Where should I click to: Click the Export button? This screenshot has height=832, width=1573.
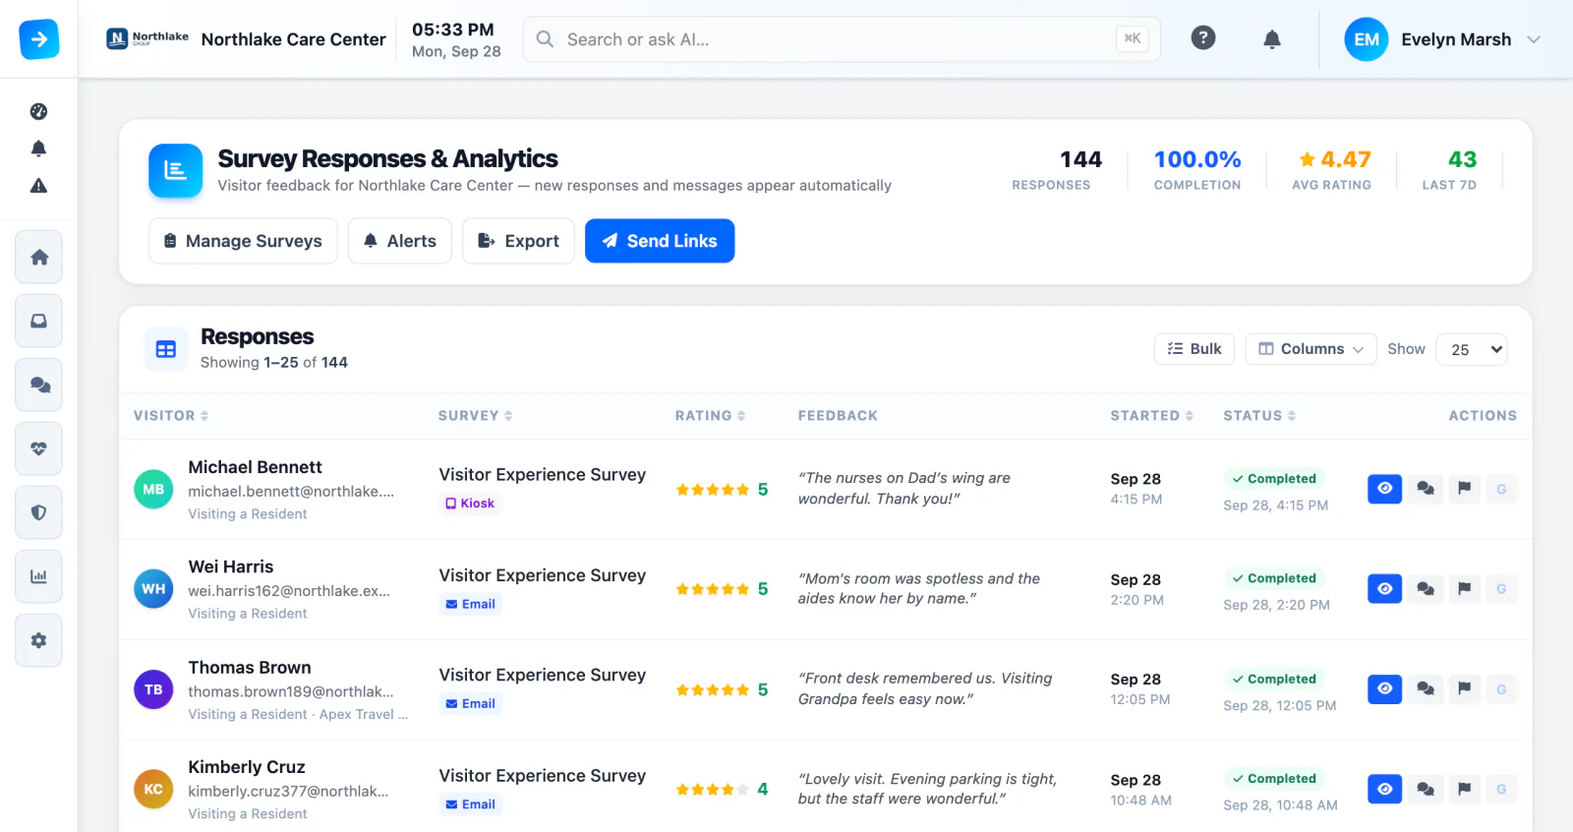[x=518, y=241]
